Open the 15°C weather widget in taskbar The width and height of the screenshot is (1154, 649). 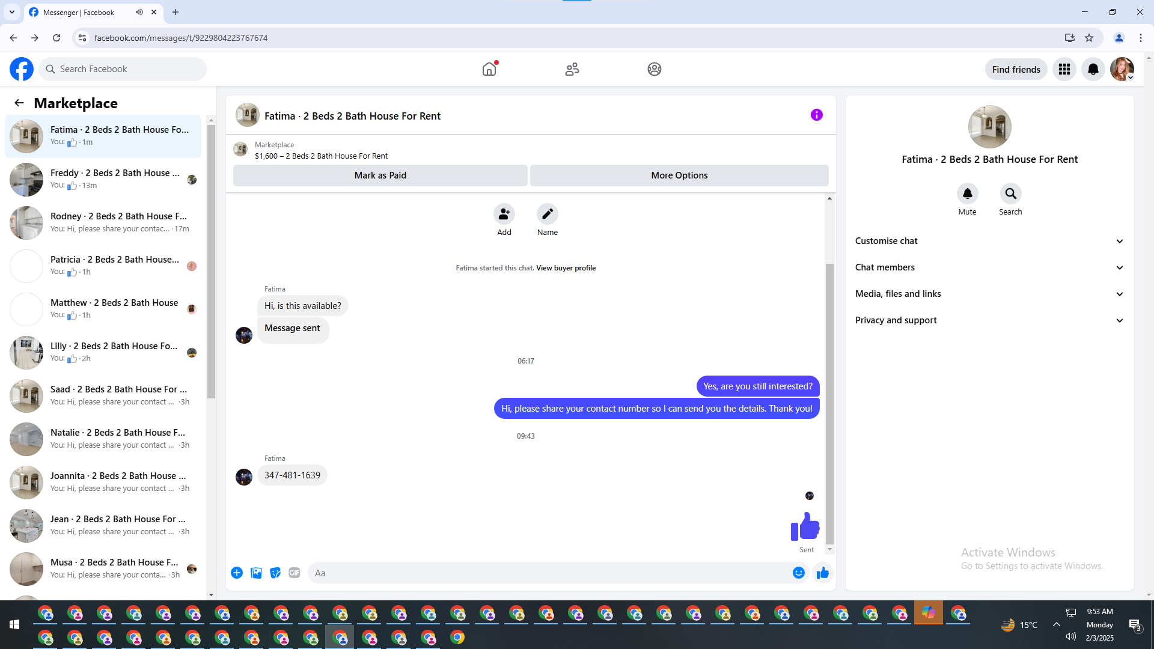[1019, 625]
